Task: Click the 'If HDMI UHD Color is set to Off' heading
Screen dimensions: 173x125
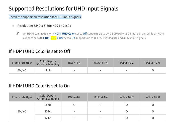Action: coord(40,51)
